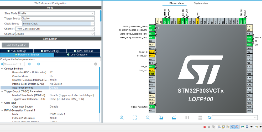
Task: Open the Open Console dropdown arrow
Action: [x=260, y=127]
